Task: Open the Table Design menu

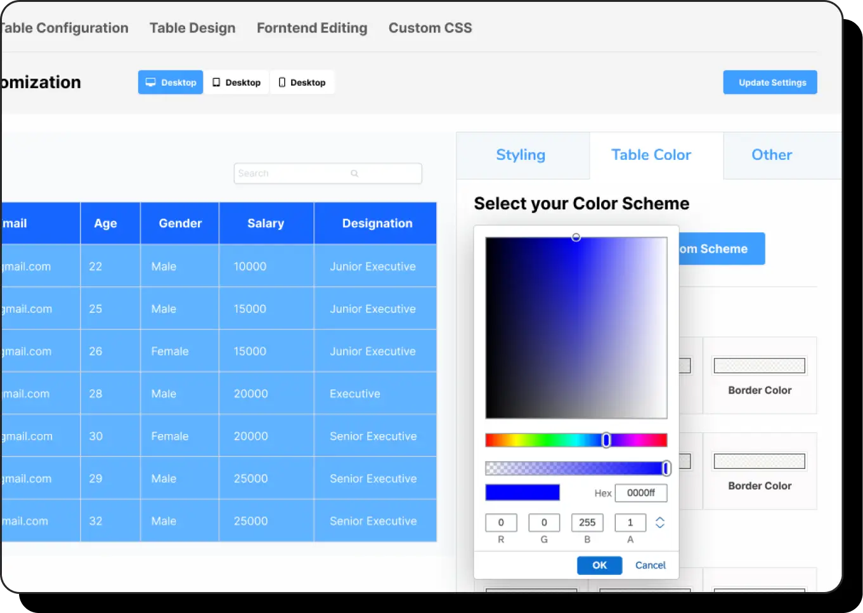Action: click(x=192, y=28)
